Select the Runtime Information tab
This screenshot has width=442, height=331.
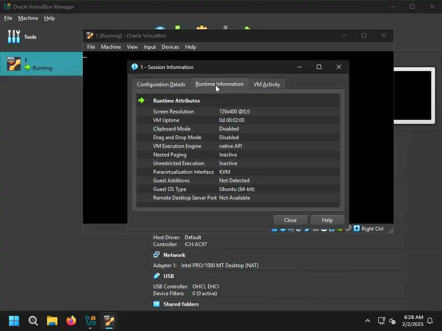point(219,84)
